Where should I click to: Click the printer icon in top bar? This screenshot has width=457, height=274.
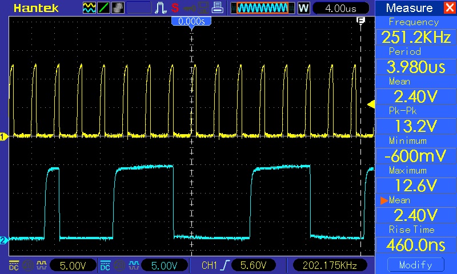[x=217, y=8]
